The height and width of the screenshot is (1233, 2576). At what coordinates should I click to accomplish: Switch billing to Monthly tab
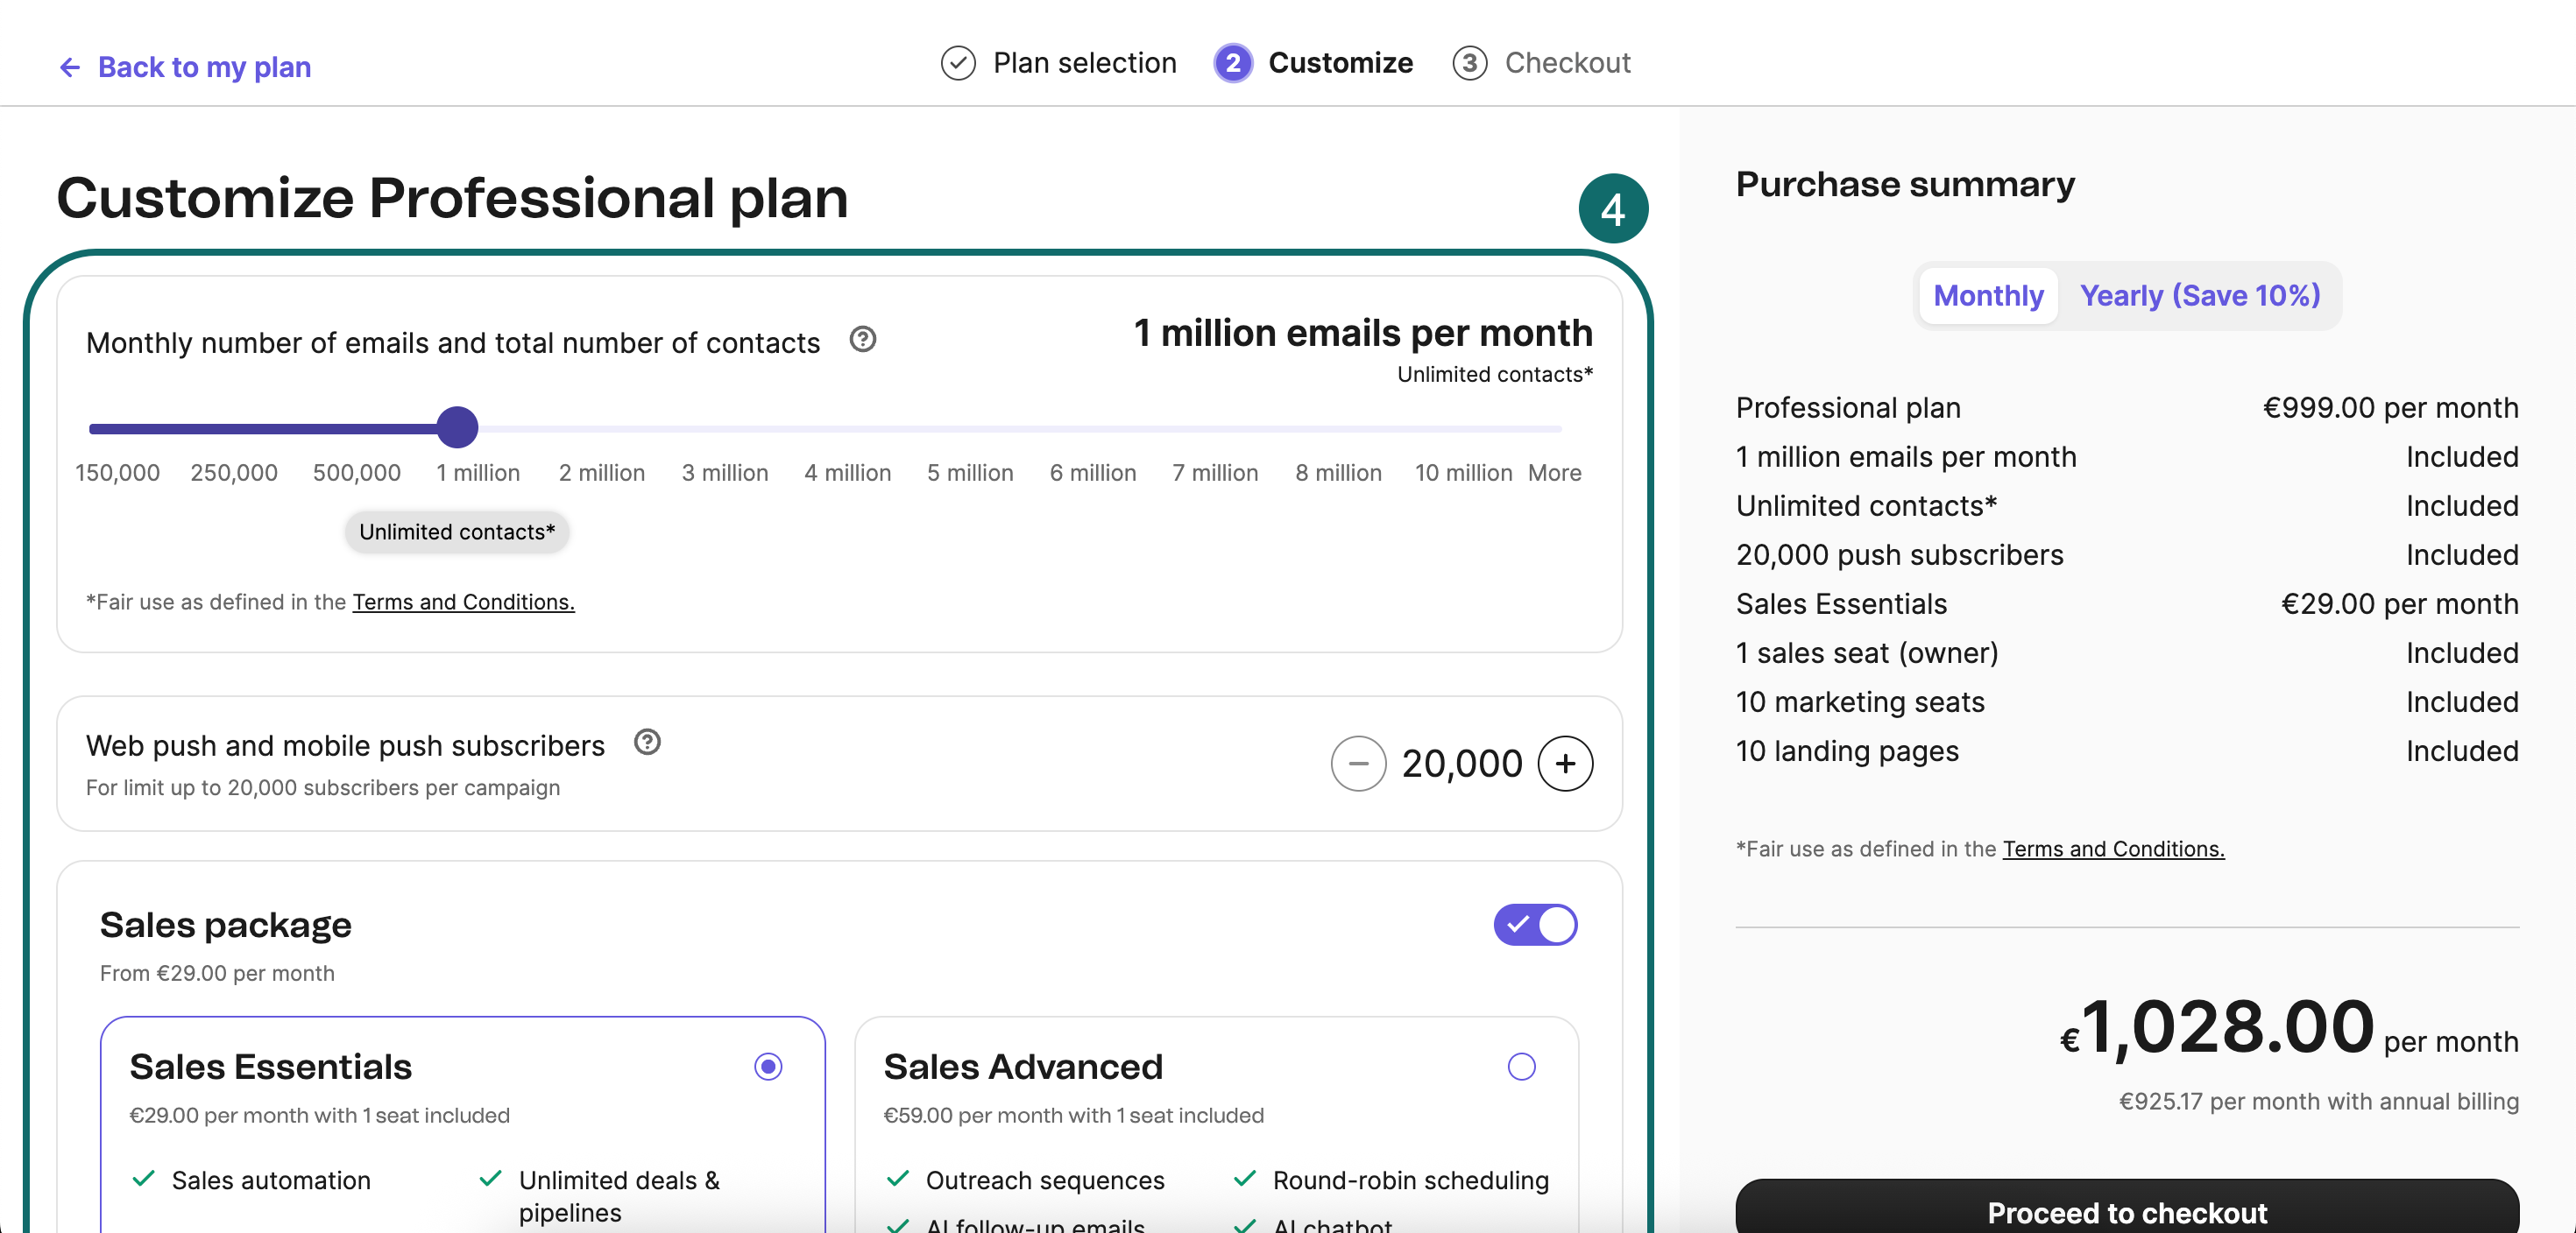pos(1987,296)
